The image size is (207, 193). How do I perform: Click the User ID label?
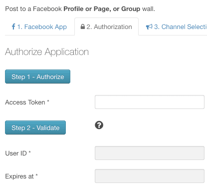18,153
